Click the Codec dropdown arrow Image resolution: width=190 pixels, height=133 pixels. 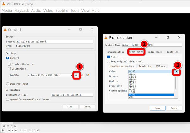pos(176,72)
